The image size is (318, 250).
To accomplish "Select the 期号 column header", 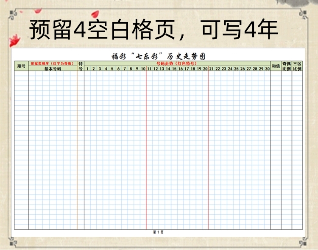I will [21, 66].
